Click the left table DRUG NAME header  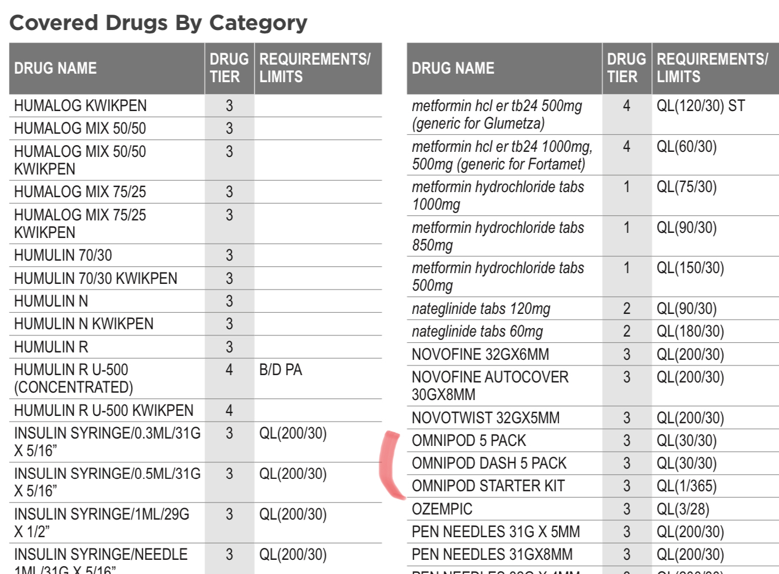[56, 69]
